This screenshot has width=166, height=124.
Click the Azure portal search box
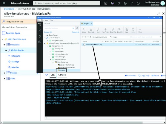(x=67, y=3)
